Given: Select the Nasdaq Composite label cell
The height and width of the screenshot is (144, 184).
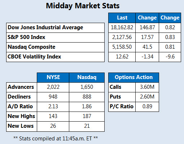Looking at the screenshot, I should click(55, 47).
